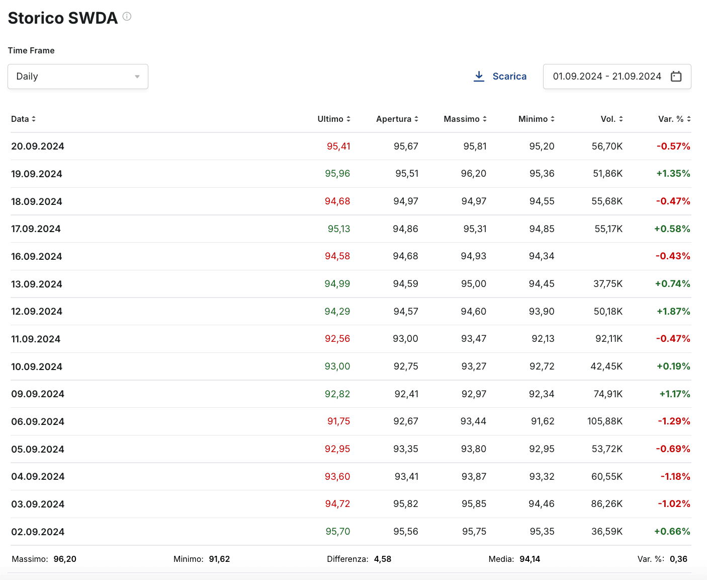Click the Var. %: 0,36 summary
707x580 pixels.
click(x=662, y=559)
